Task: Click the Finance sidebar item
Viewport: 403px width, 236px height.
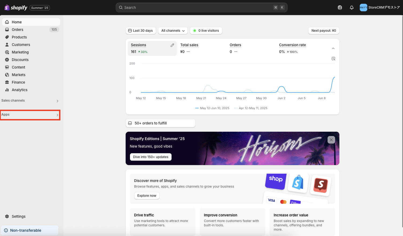Action: [31, 82]
